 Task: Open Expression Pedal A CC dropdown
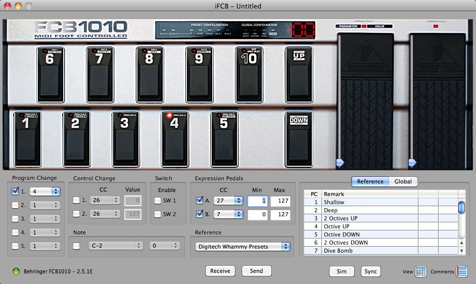pos(228,201)
